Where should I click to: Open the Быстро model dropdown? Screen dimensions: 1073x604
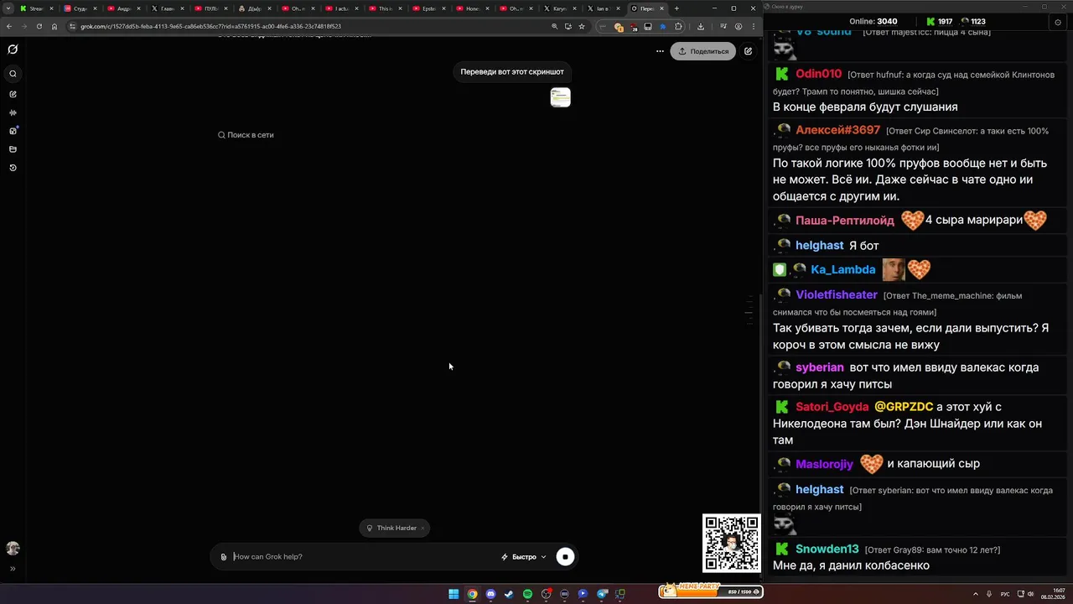pos(524,557)
